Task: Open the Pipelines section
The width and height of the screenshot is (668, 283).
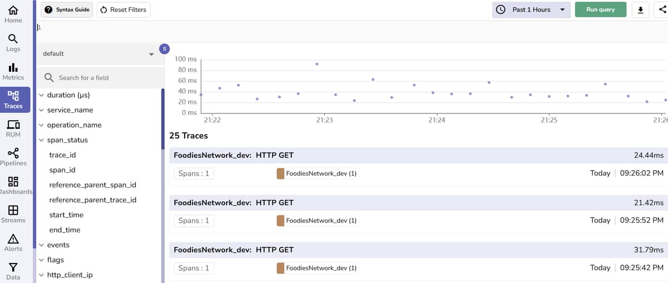Action: (x=13, y=157)
